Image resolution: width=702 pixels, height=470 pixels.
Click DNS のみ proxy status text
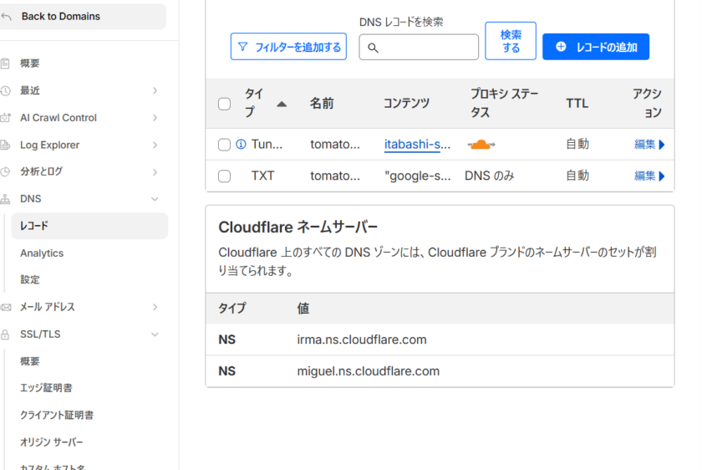coord(490,176)
